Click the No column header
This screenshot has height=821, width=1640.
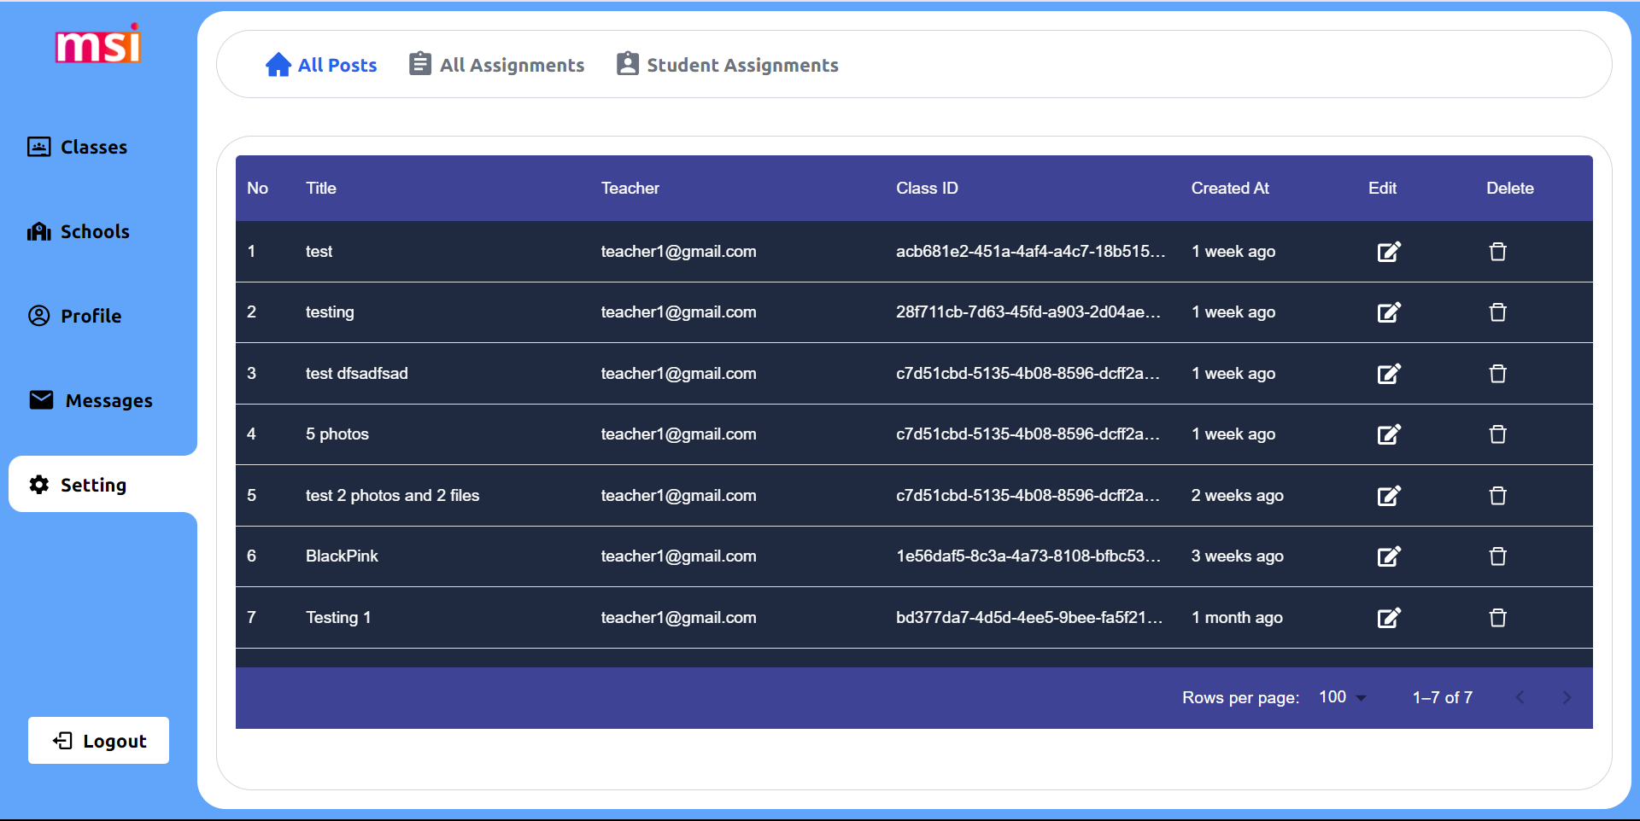257,189
